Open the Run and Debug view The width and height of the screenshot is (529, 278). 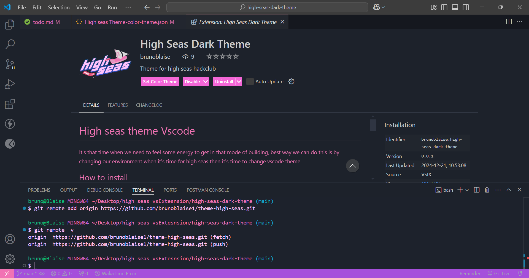click(10, 84)
